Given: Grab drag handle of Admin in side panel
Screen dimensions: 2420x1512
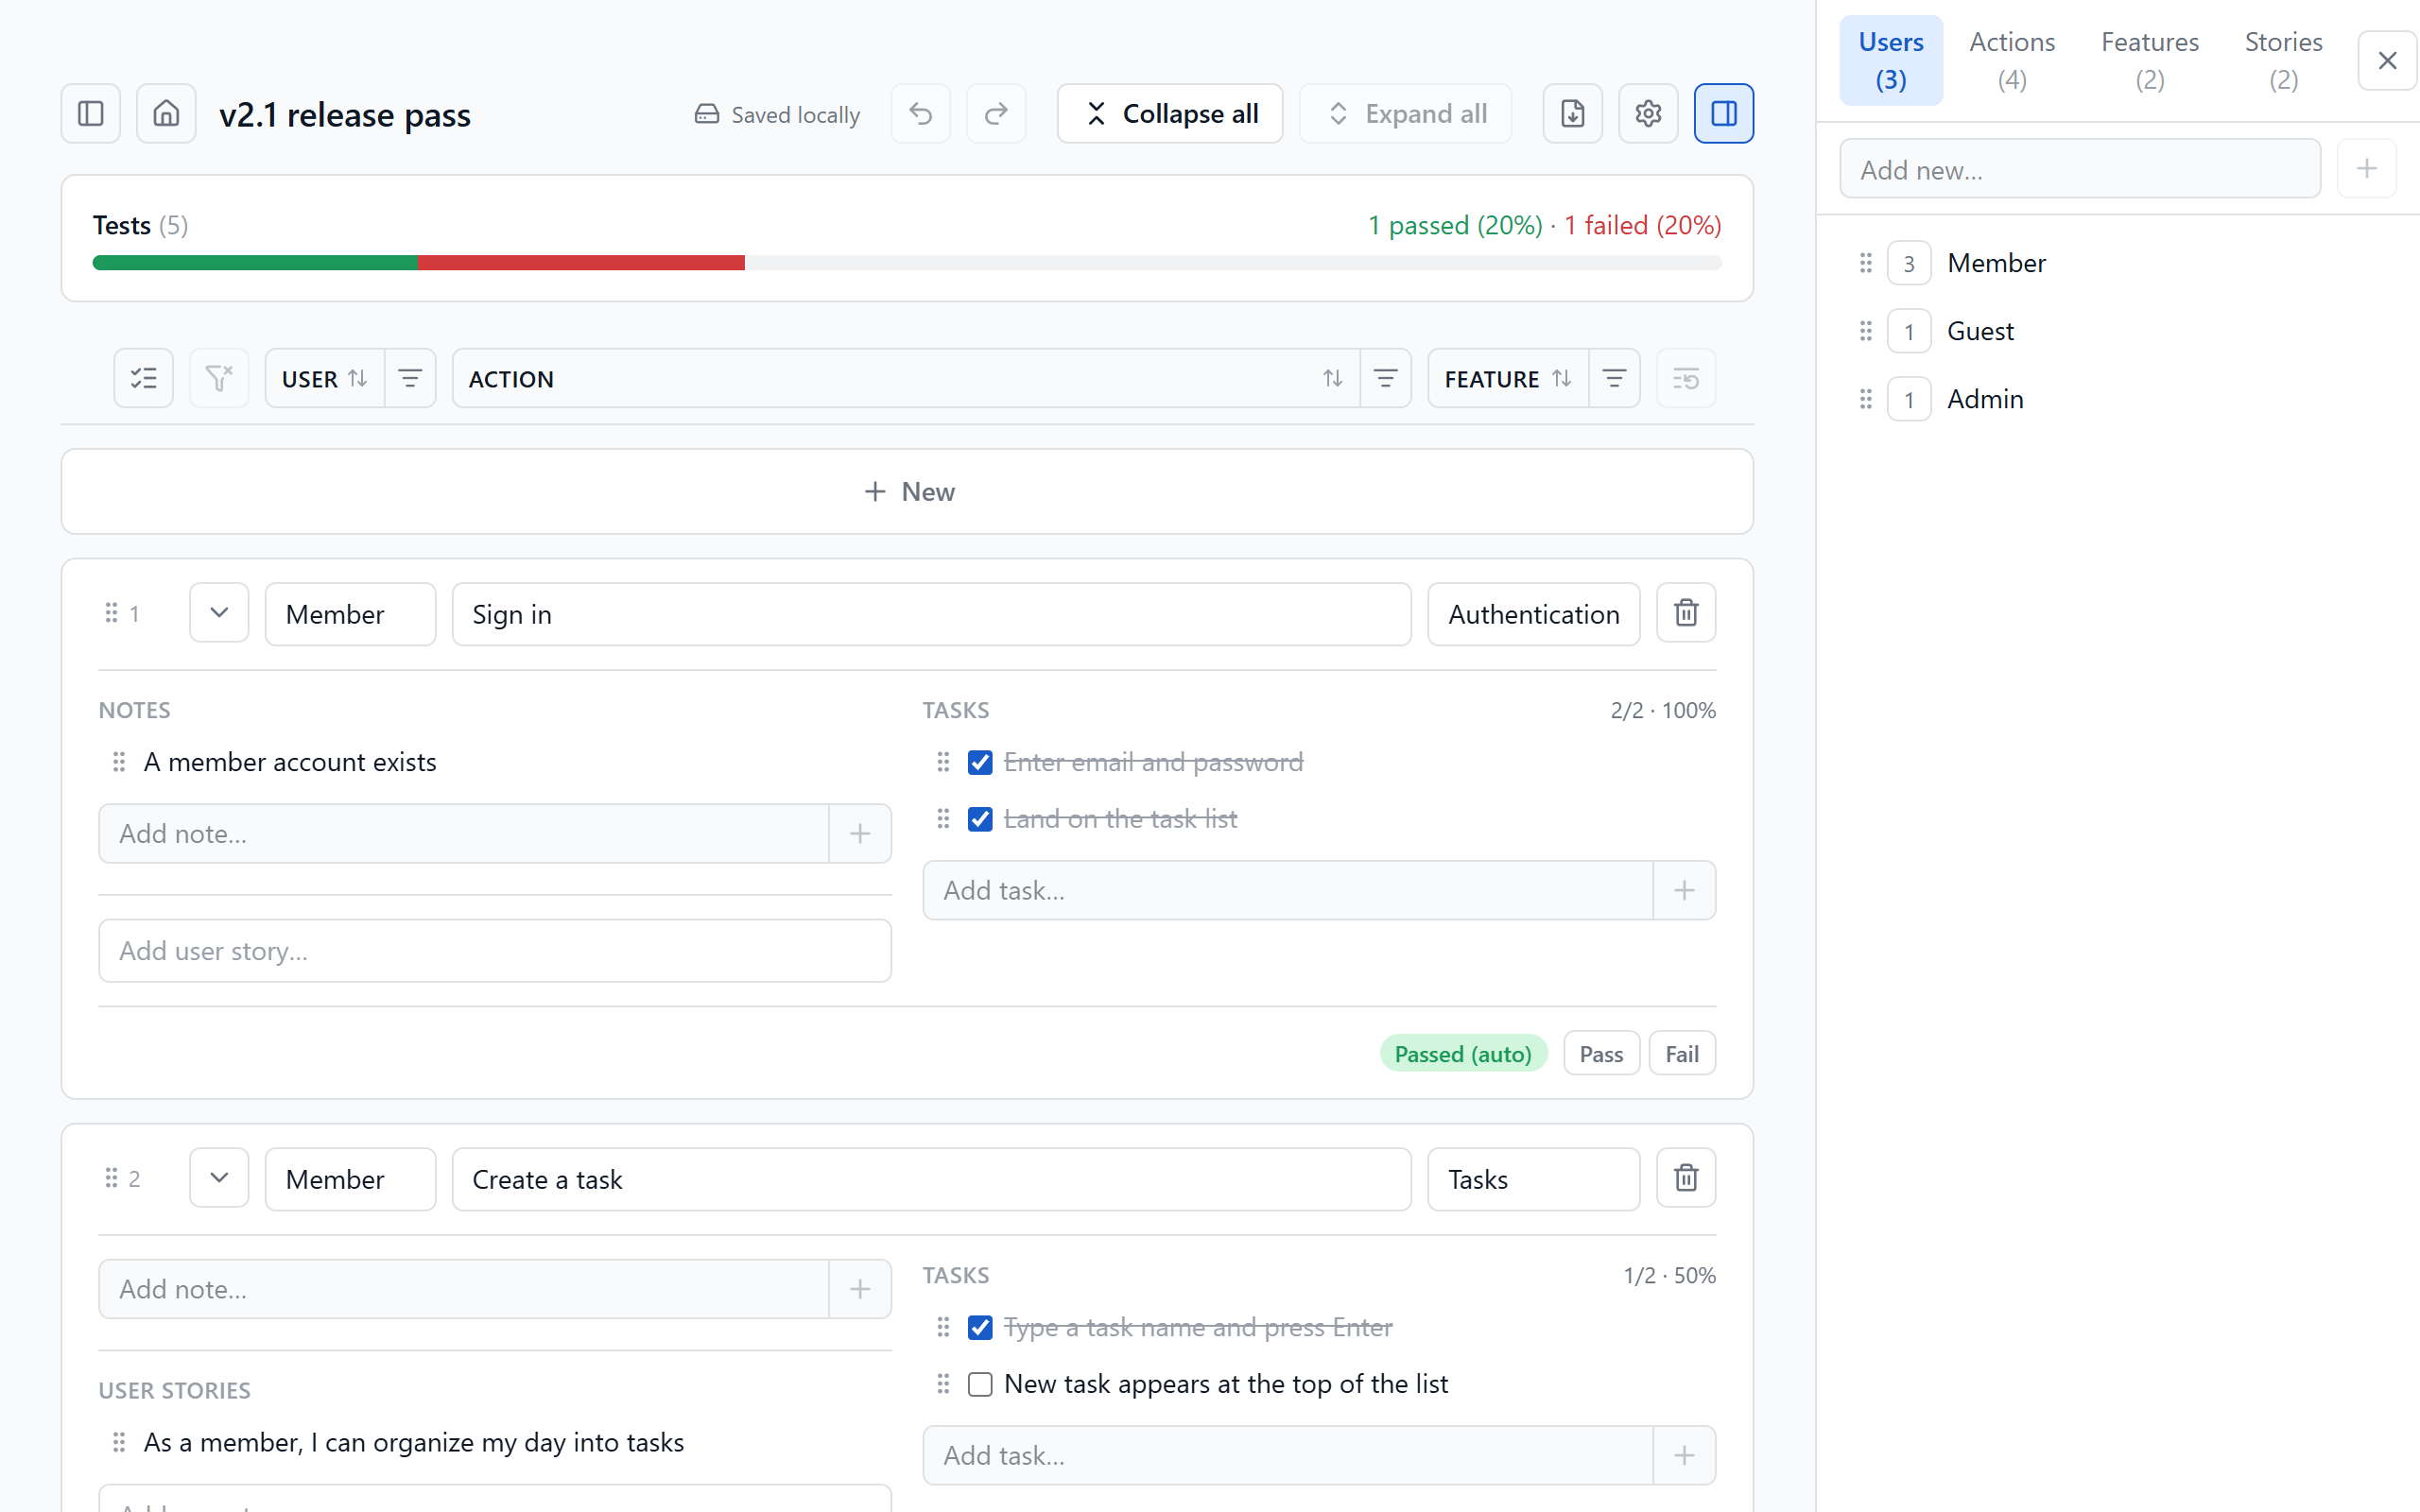Looking at the screenshot, I should pyautogui.click(x=1865, y=399).
